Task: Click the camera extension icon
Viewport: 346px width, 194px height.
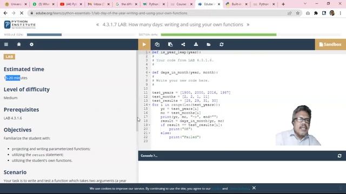Action: [308, 13]
